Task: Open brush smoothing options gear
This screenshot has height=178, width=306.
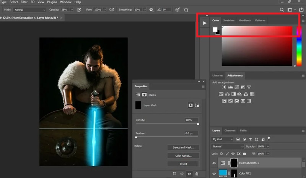Action: 151,10
